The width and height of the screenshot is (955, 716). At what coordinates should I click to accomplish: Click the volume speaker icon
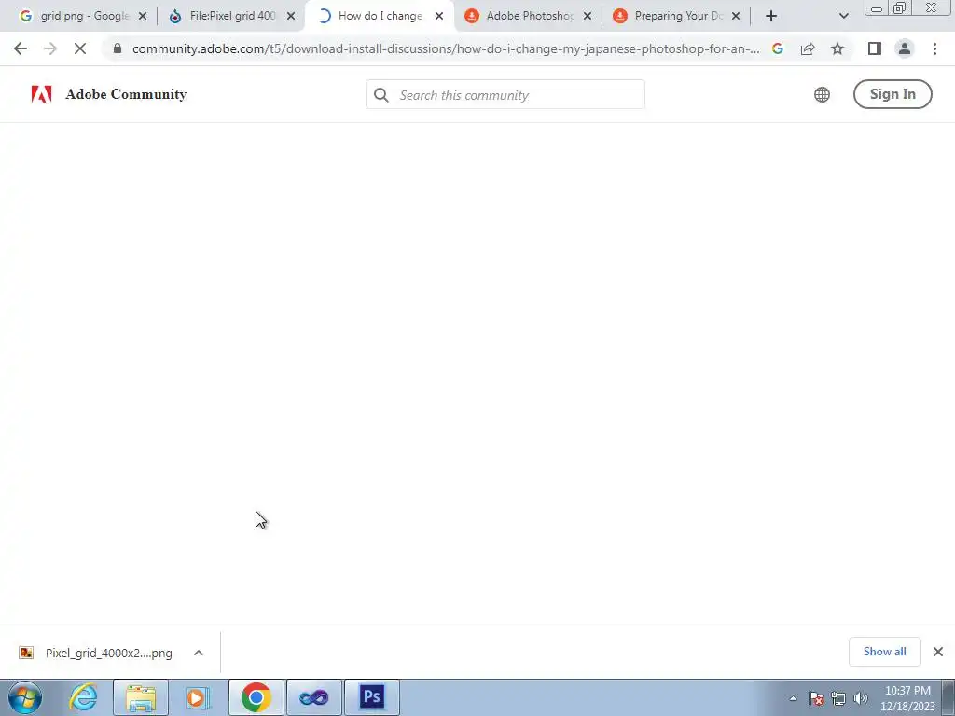coord(861,699)
